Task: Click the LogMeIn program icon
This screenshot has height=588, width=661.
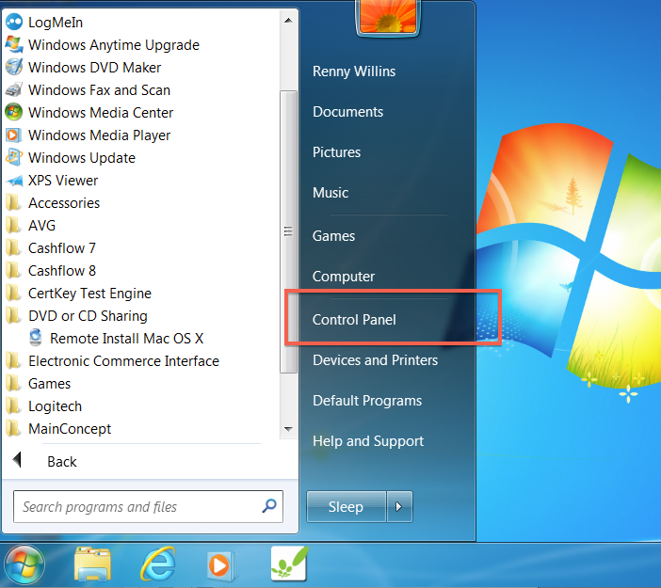Action: point(14,22)
